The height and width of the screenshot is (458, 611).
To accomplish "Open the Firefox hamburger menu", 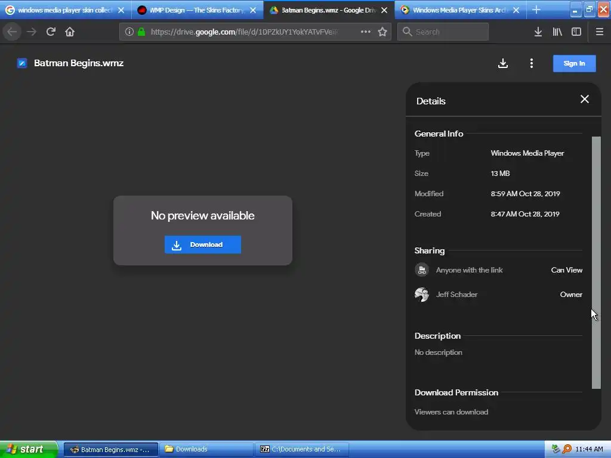I will [599, 32].
